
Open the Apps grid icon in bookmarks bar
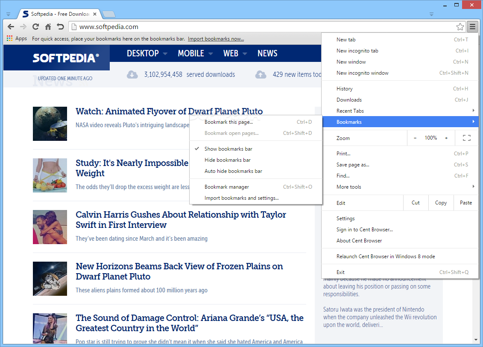click(9, 38)
